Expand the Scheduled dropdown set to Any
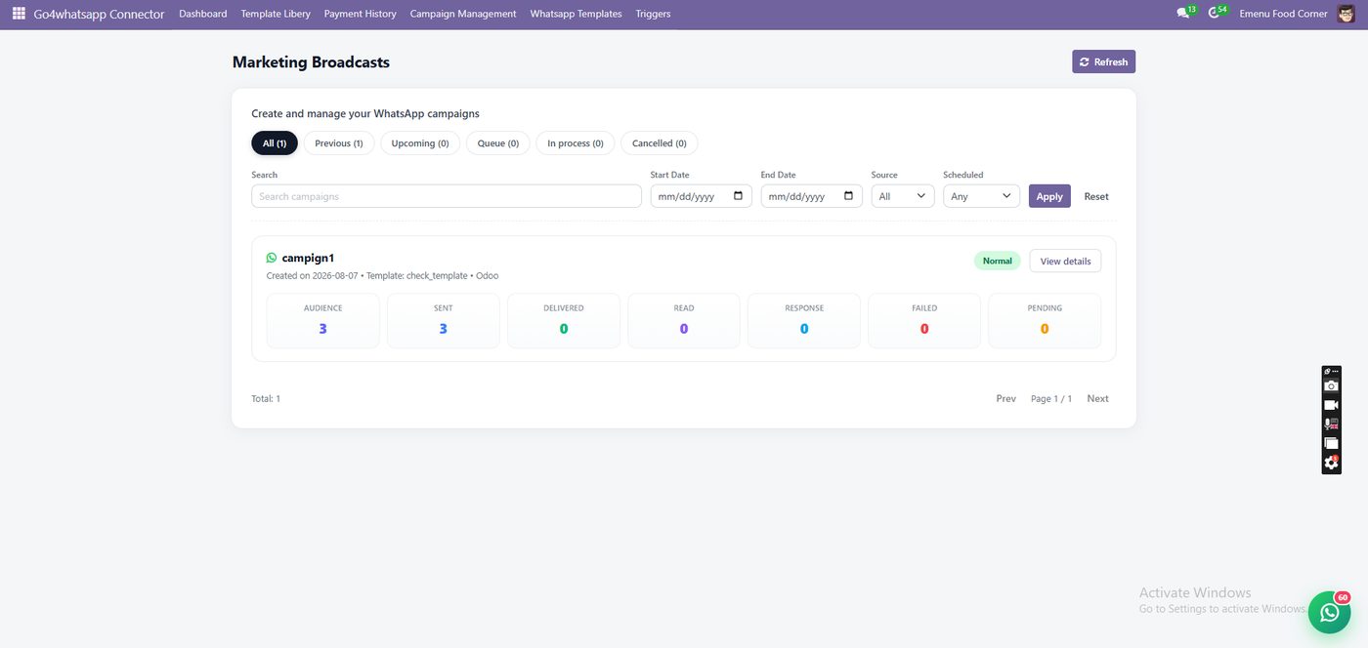The image size is (1368, 648). (981, 196)
